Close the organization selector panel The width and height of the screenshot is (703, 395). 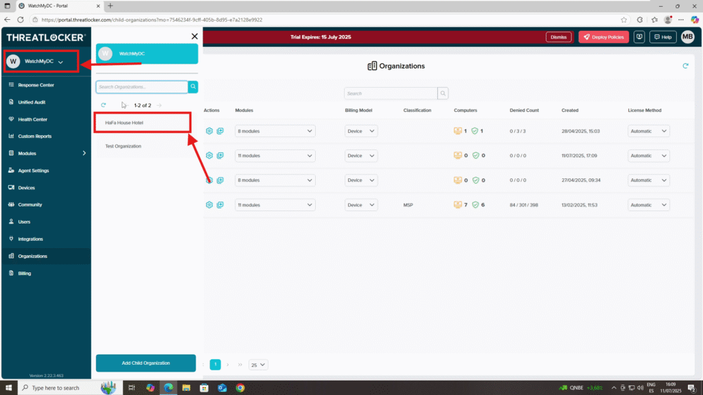click(194, 36)
